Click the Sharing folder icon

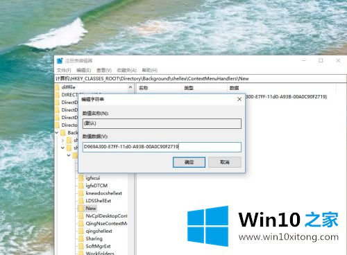(x=81, y=238)
